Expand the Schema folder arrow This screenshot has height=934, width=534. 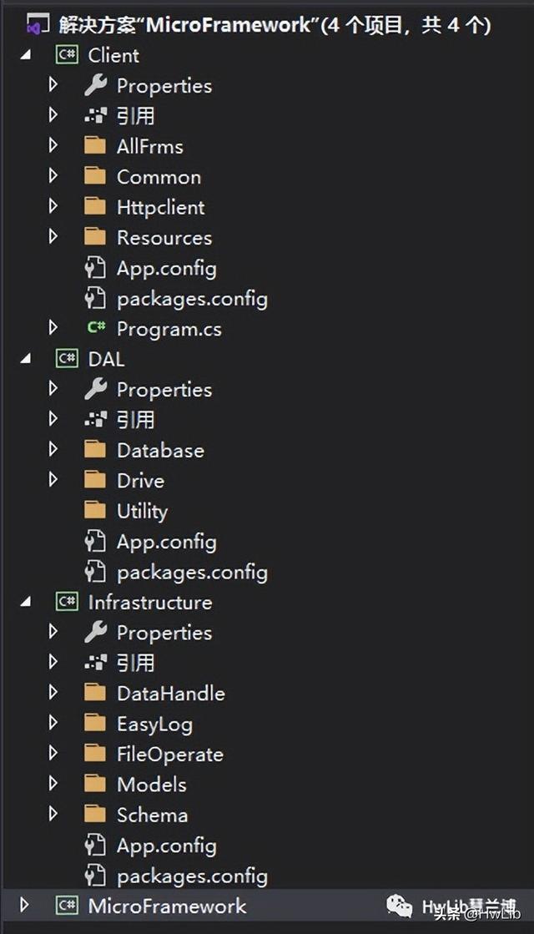tap(53, 815)
